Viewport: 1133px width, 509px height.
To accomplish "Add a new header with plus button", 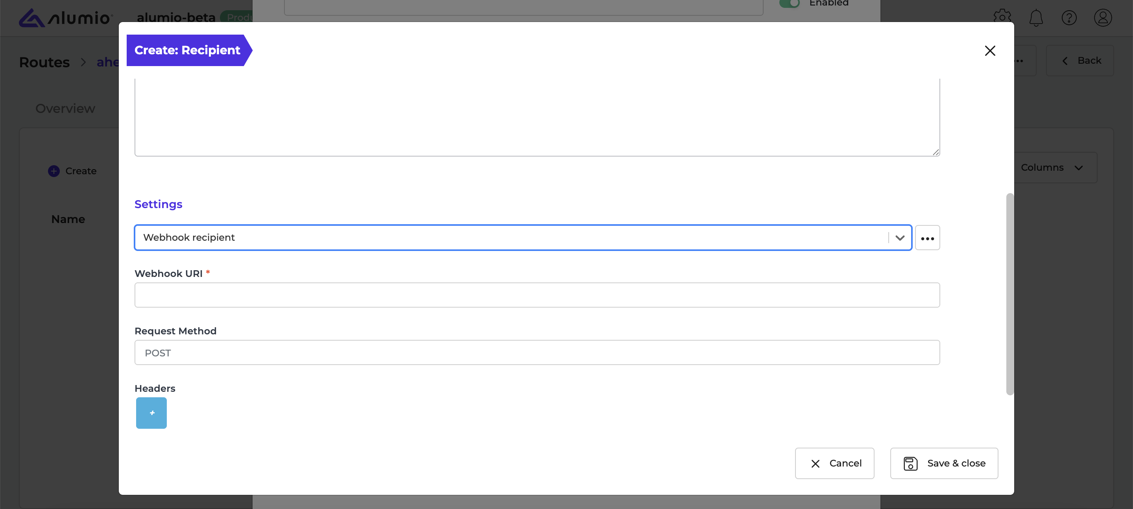I will click(151, 413).
